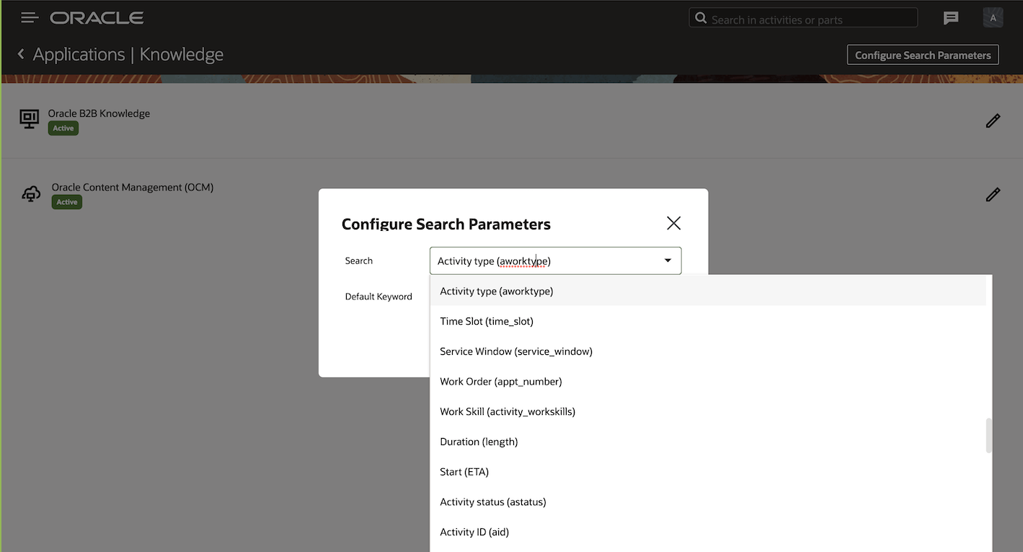Select Service Window (service_window) option
Screen dimensions: 1023x552
tap(516, 351)
